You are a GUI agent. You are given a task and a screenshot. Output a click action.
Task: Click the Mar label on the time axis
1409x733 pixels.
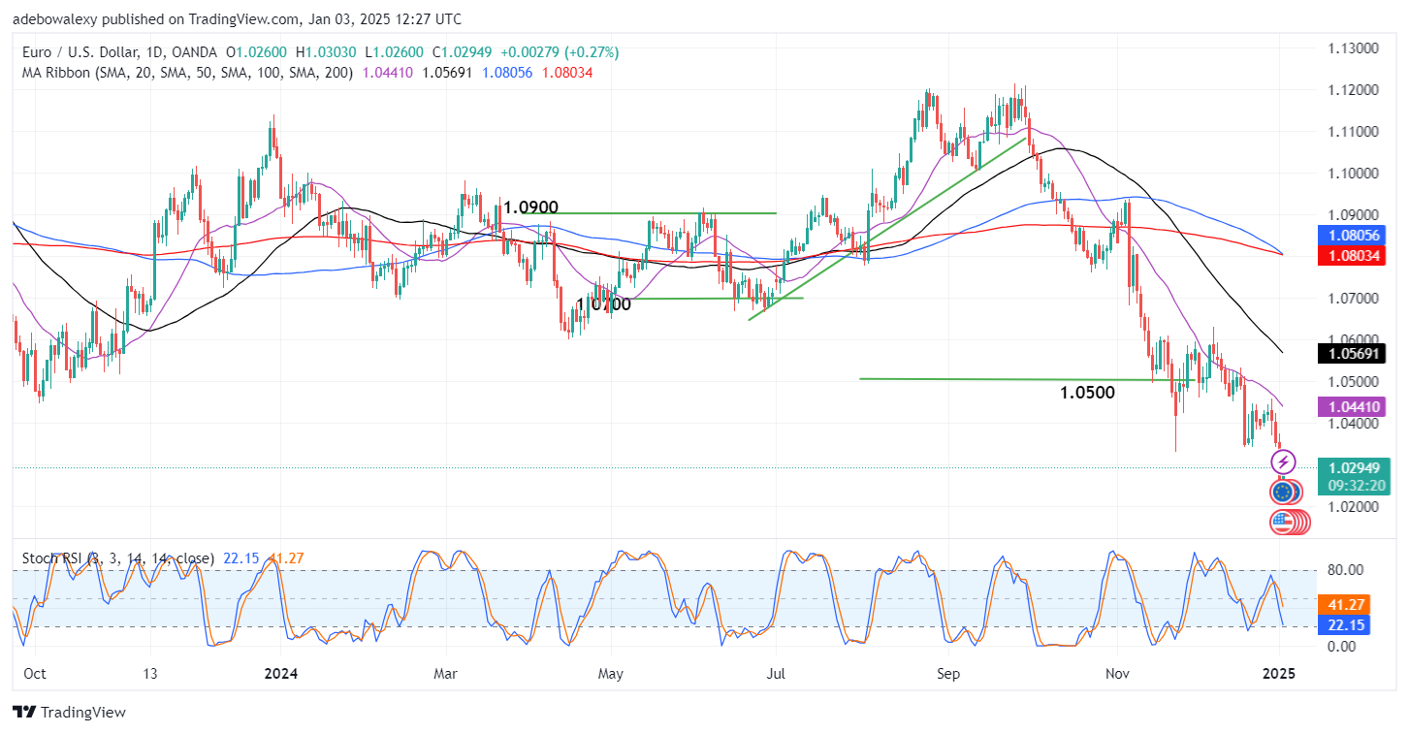point(445,673)
